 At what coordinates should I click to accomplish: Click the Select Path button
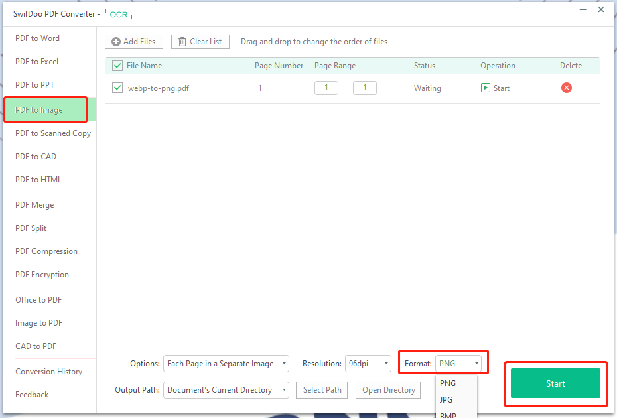322,390
